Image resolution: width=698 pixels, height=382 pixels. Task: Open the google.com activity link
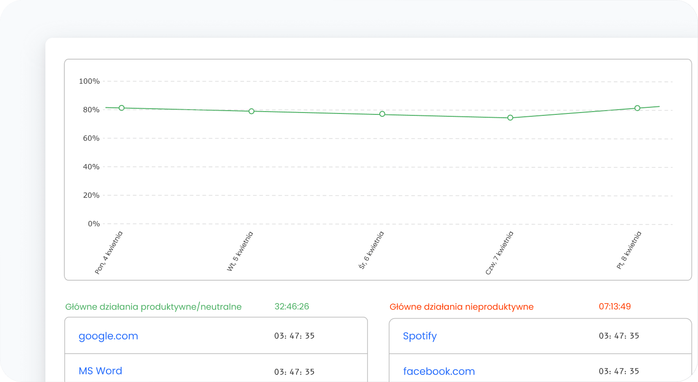[108, 336]
